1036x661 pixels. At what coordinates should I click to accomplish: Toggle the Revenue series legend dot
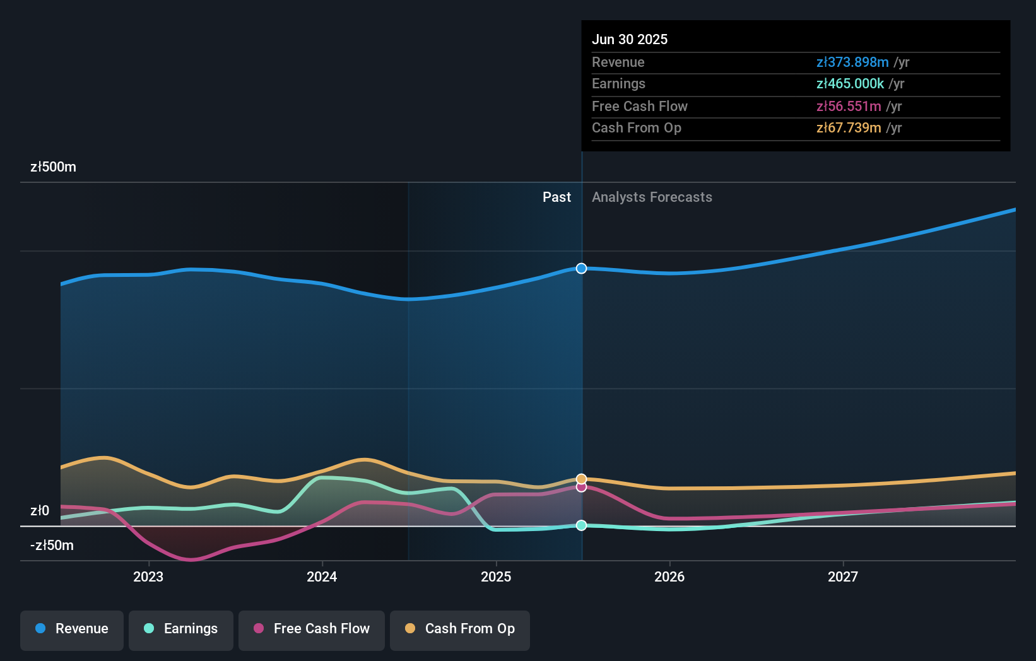(42, 629)
